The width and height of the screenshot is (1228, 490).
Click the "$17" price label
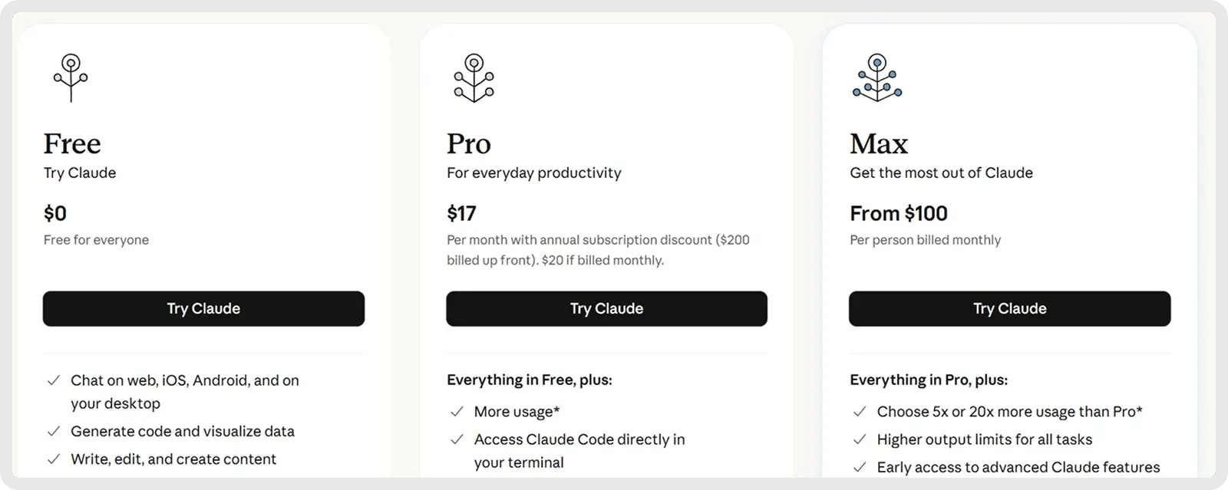pyautogui.click(x=461, y=213)
